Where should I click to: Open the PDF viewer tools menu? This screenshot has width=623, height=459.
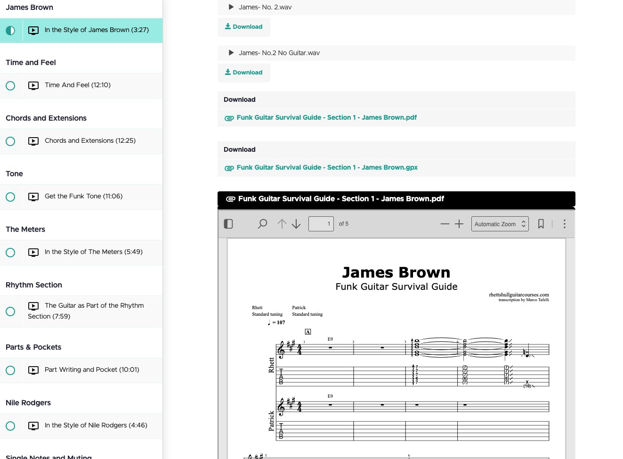point(565,224)
